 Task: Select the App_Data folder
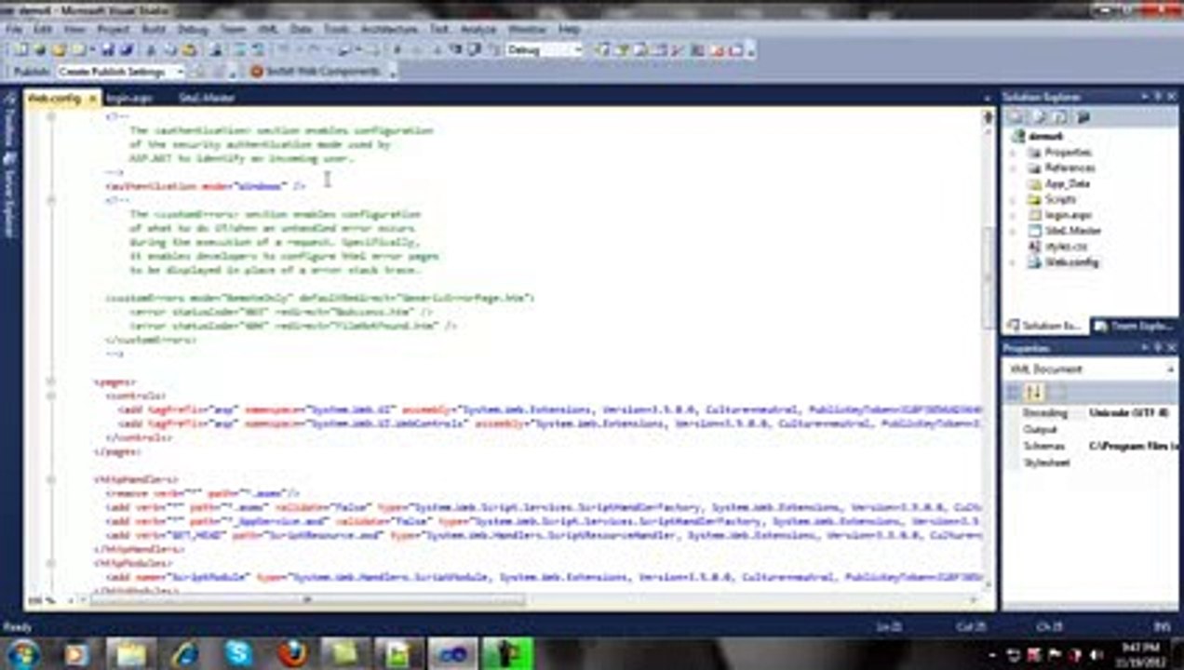pos(1066,183)
